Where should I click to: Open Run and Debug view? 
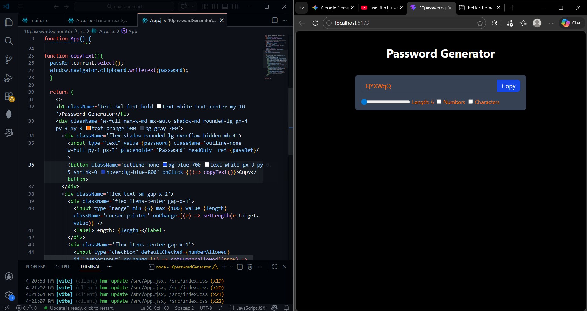(x=9, y=78)
